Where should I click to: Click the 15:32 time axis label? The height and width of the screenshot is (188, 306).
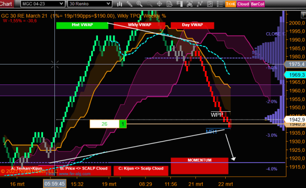click(77, 184)
